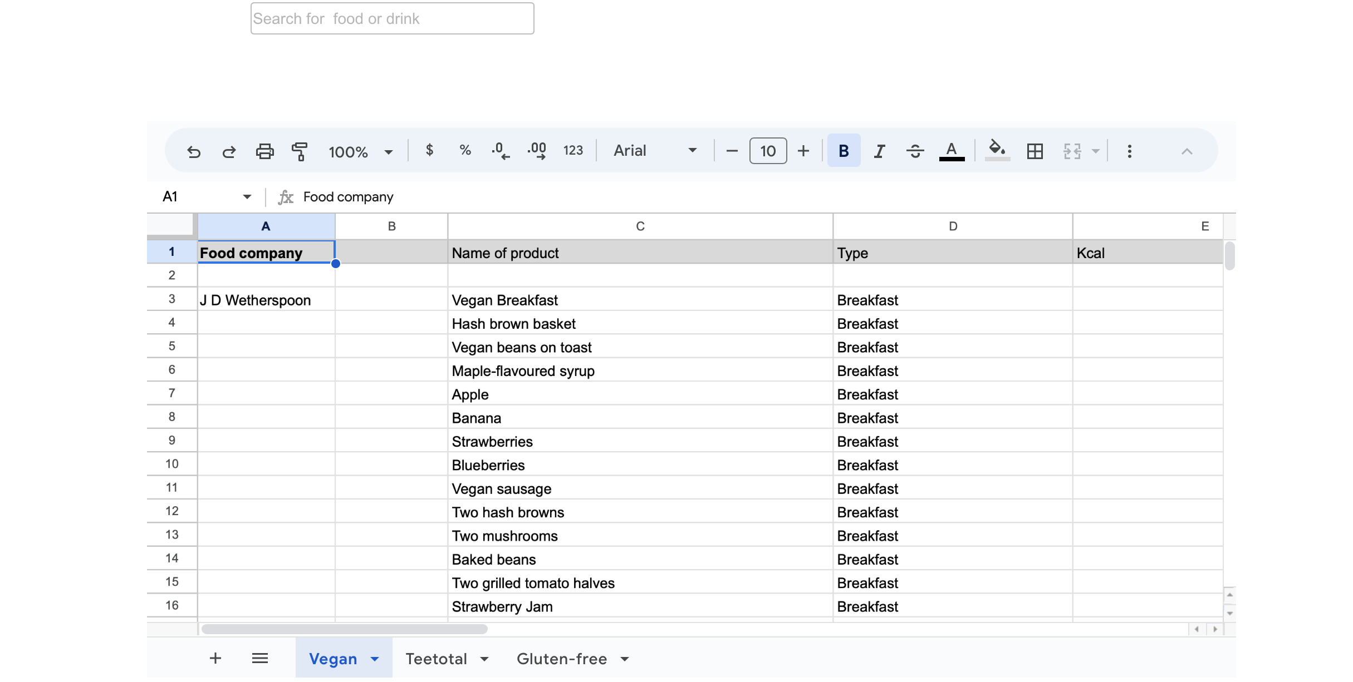
Task: Click the 'Name of product' header cell
Action: click(640, 253)
